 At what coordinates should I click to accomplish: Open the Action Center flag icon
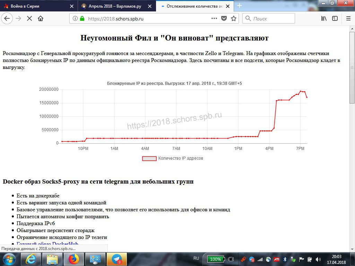click(301, 259)
